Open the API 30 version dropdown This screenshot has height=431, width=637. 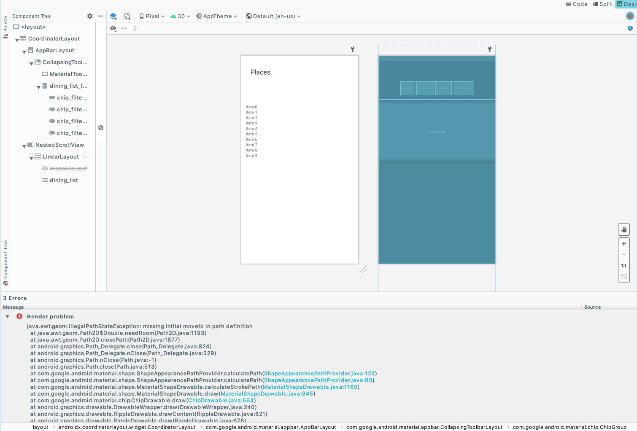pyautogui.click(x=181, y=16)
